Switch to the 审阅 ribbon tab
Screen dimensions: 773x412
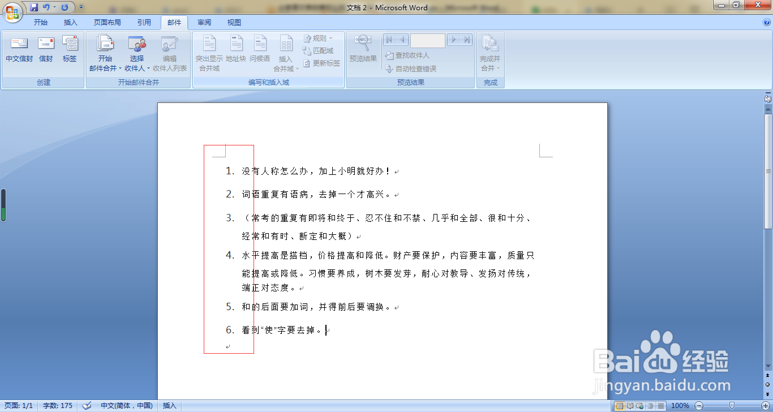point(204,23)
